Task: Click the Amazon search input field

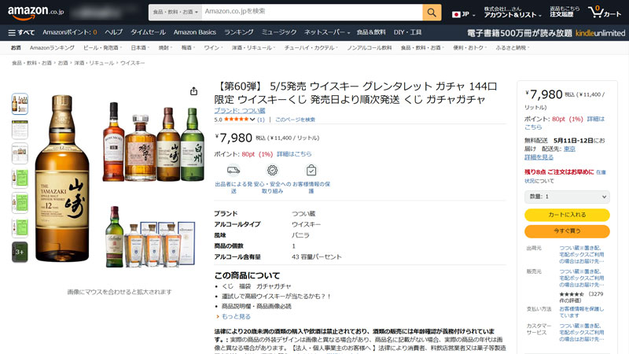Action: [x=312, y=13]
